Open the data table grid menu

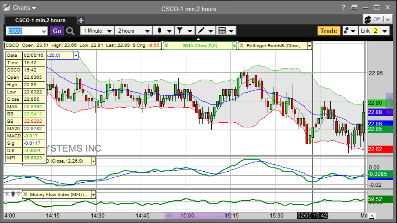point(226,31)
